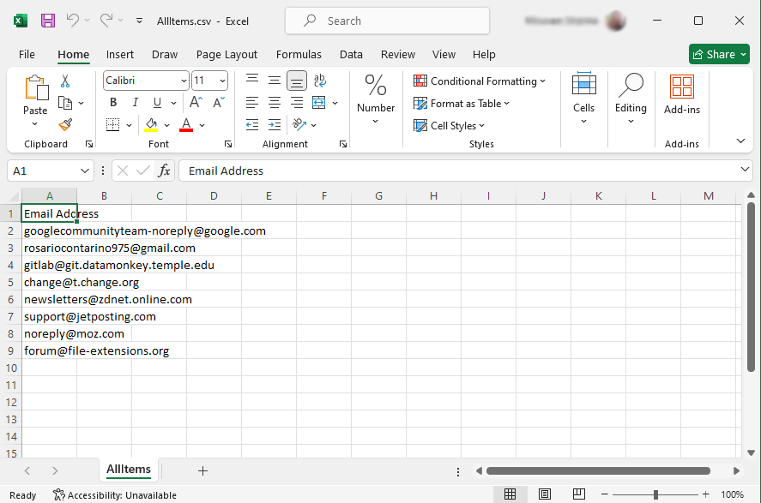
Task: Click the Paste clipboard icon
Action: [x=36, y=87]
